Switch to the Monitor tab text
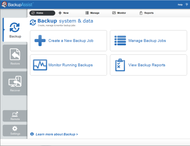 pos(121,13)
